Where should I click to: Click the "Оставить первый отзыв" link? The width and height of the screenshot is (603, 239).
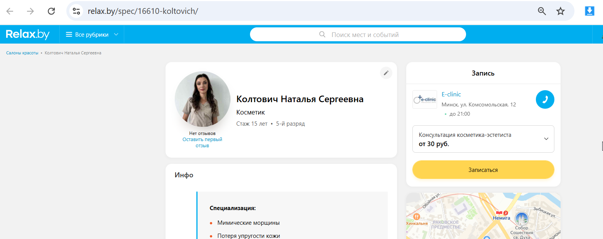203,142
